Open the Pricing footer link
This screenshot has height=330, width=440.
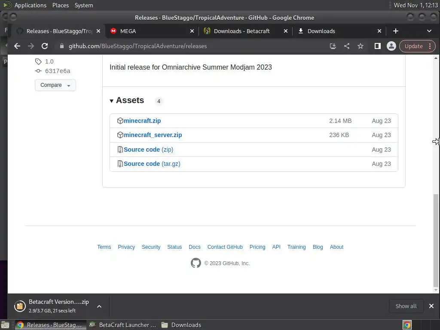point(257,247)
